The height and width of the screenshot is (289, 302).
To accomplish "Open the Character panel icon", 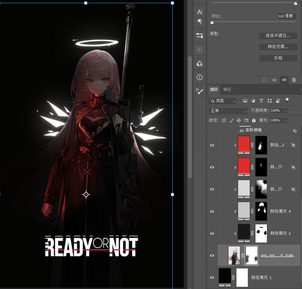I will click(199, 12).
